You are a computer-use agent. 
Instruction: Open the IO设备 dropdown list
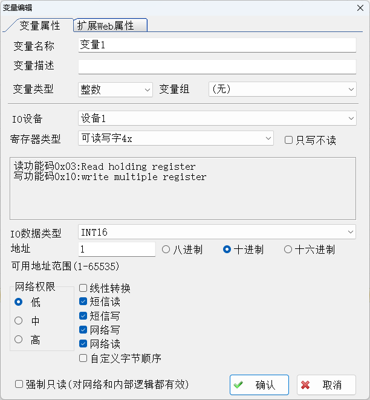pyautogui.click(x=217, y=118)
